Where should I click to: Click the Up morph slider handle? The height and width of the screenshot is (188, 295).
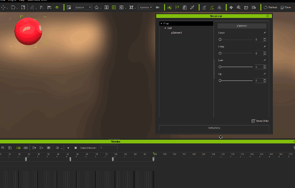pos(220,80)
